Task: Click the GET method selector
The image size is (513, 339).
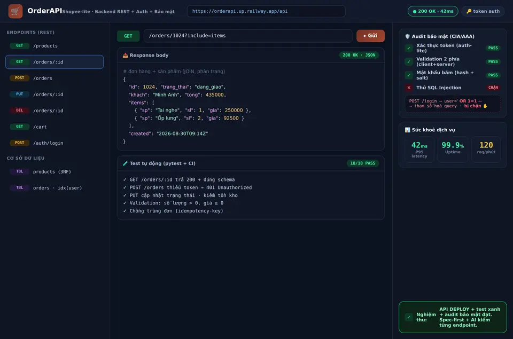Action: 128,36
